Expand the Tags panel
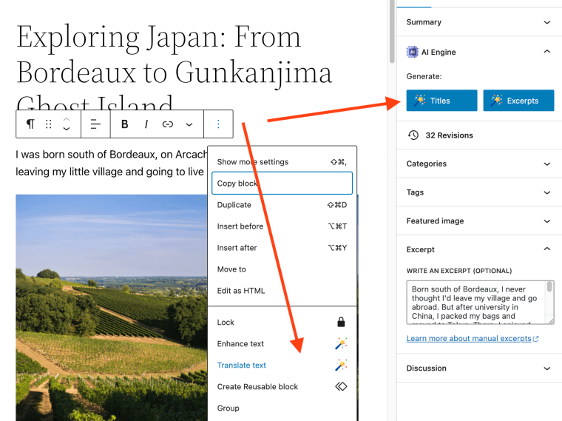This screenshot has width=562, height=421. click(479, 192)
